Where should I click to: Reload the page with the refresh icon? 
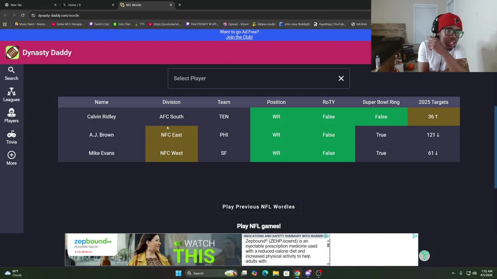(x=23, y=15)
